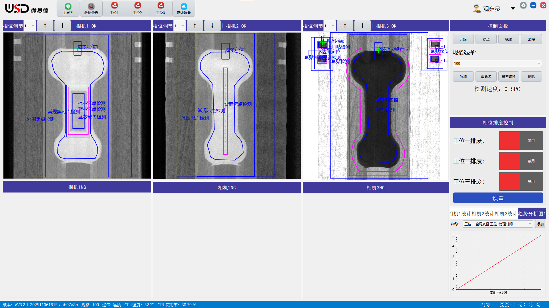Expand the camera 3 相位调节 dropdown
549x308 pixels.
[330, 26]
